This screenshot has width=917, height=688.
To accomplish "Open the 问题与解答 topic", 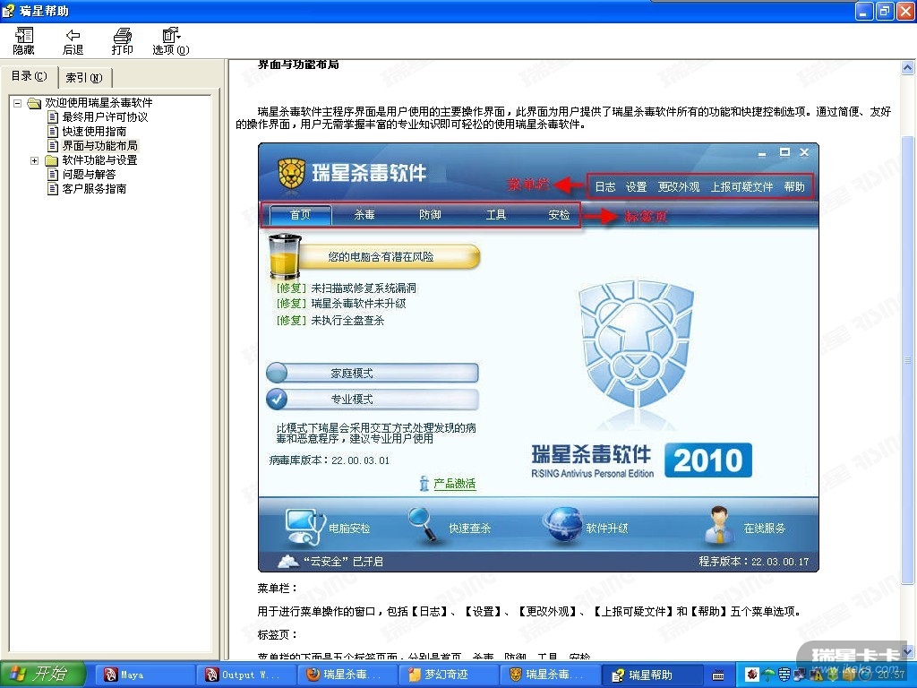I will pos(89,175).
